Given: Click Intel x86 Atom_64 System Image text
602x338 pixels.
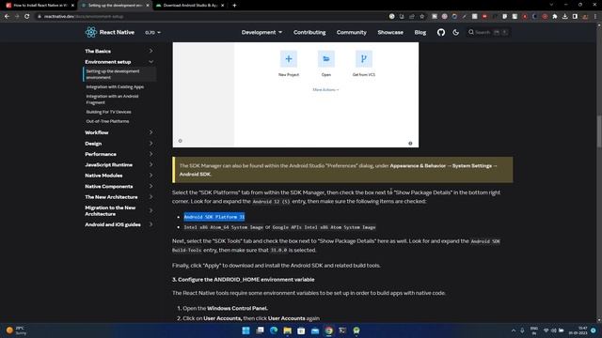Looking at the screenshot, I should pos(224,227).
